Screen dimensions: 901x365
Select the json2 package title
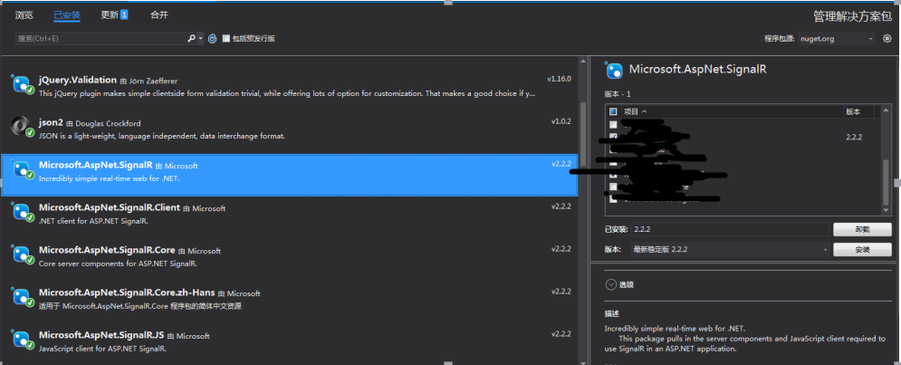coord(51,122)
